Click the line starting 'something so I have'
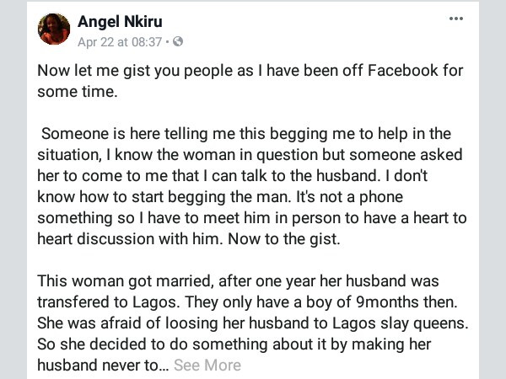The height and width of the screenshot is (379, 506). 251,218
